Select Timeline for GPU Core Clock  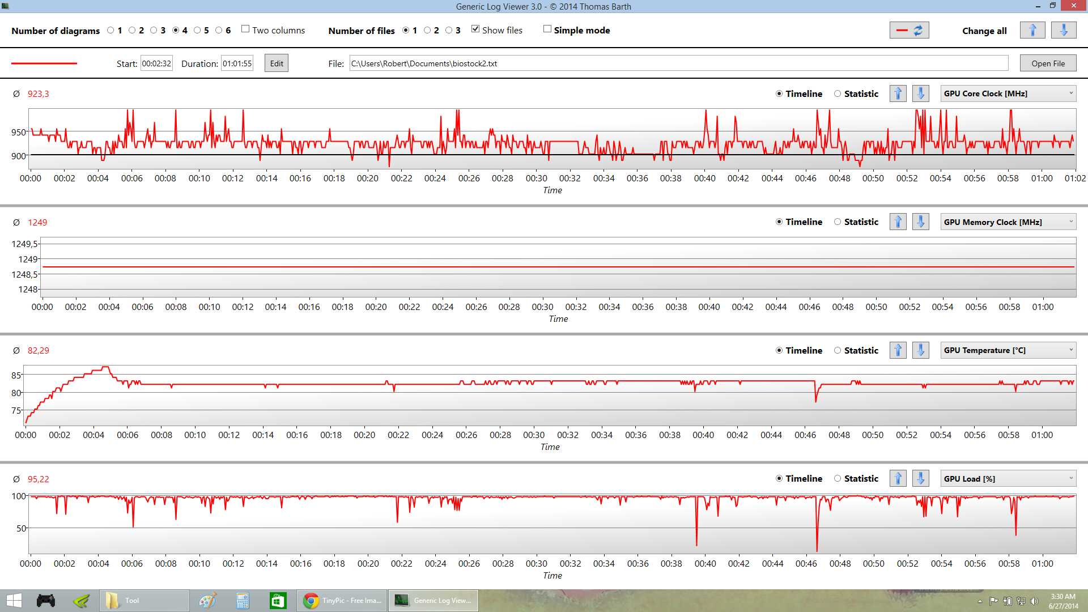[779, 94]
